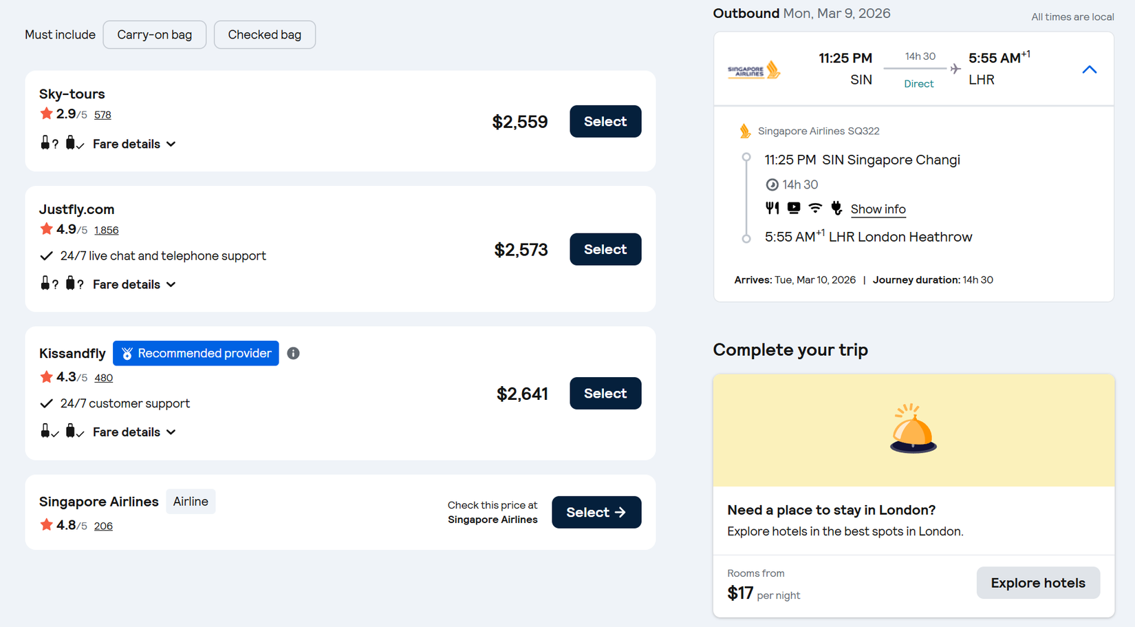Click the meal amenity icon for SQ322
The height and width of the screenshot is (627, 1135).
(772, 208)
